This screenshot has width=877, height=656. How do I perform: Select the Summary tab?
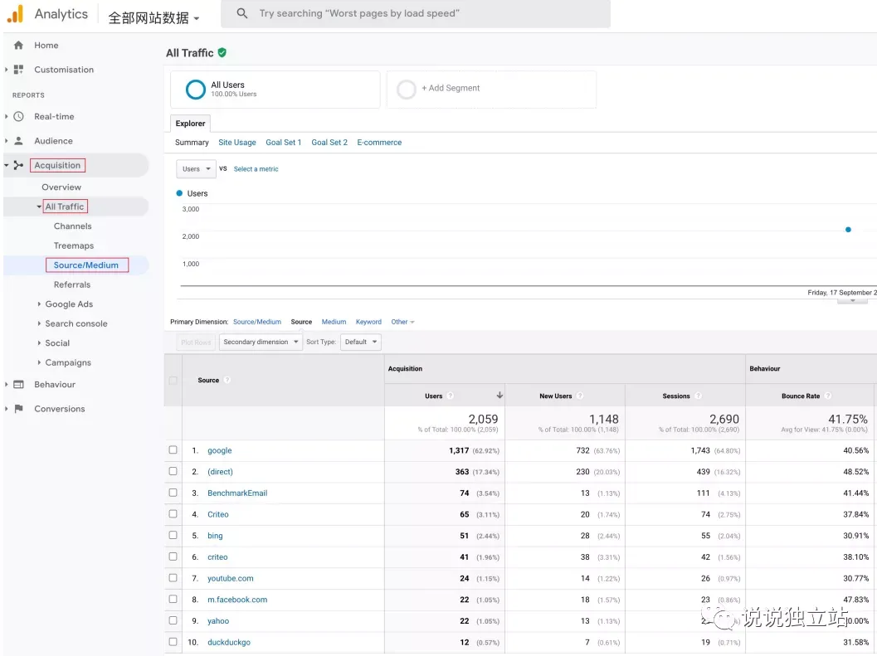point(192,143)
